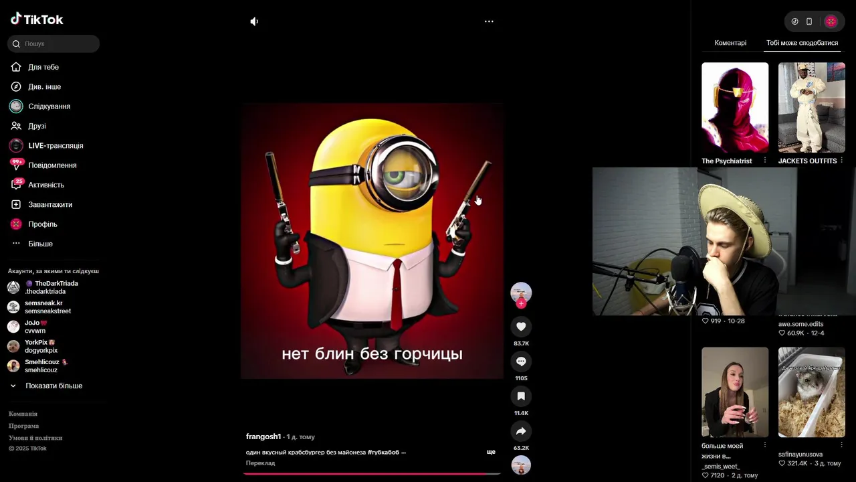Screen dimensions: 856x482
Task: Open options for safinayunusova card
Action: click(x=841, y=445)
